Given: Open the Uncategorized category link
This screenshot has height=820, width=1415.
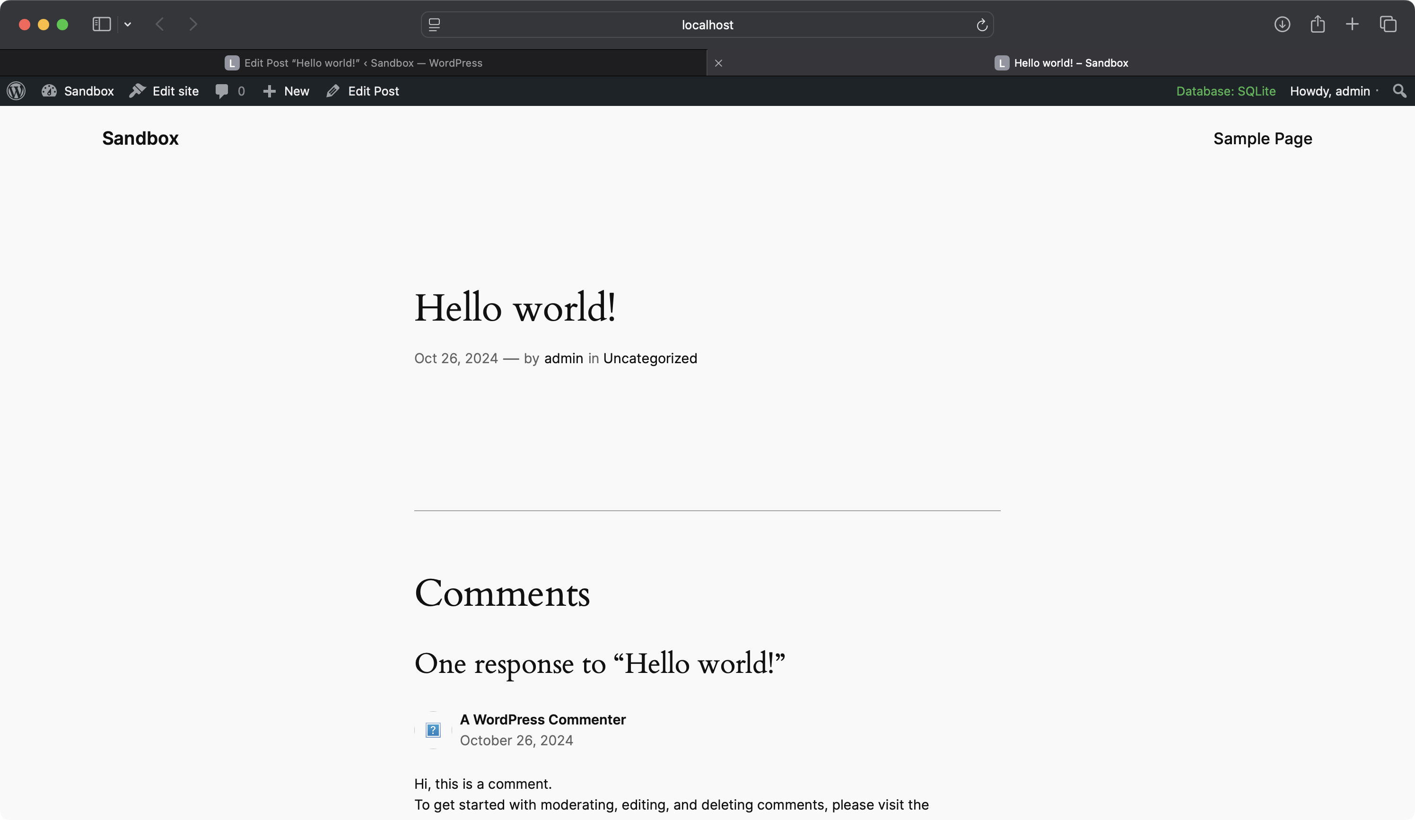Looking at the screenshot, I should click(x=650, y=358).
